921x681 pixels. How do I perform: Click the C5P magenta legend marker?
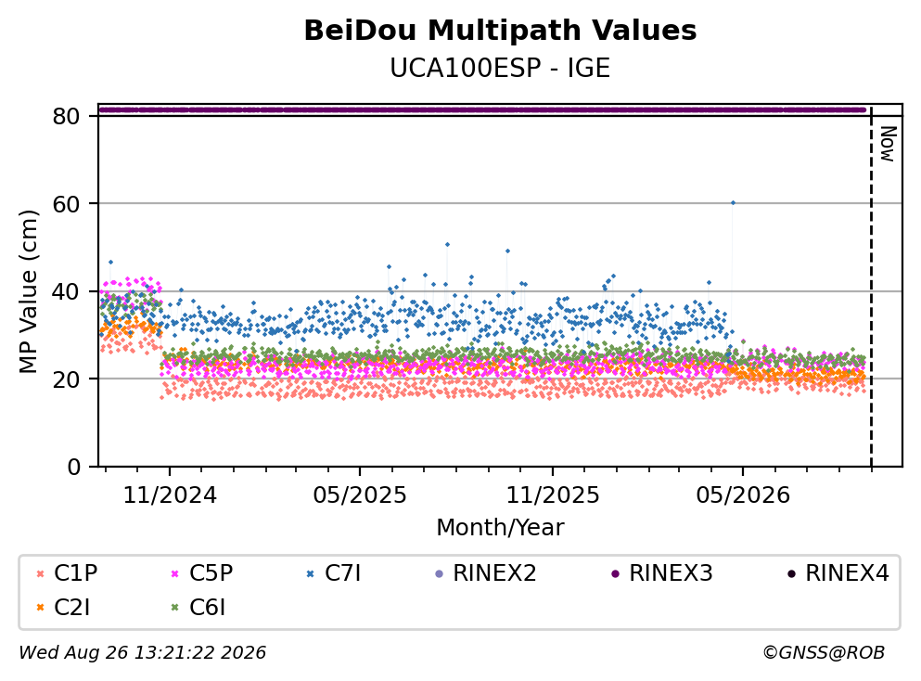click(x=174, y=573)
